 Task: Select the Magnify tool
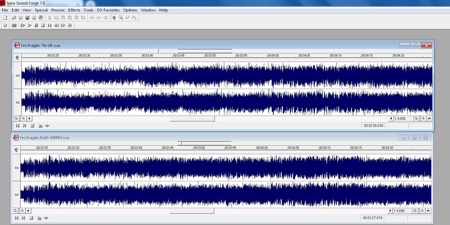pyautogui.click(x=121, y=18)
